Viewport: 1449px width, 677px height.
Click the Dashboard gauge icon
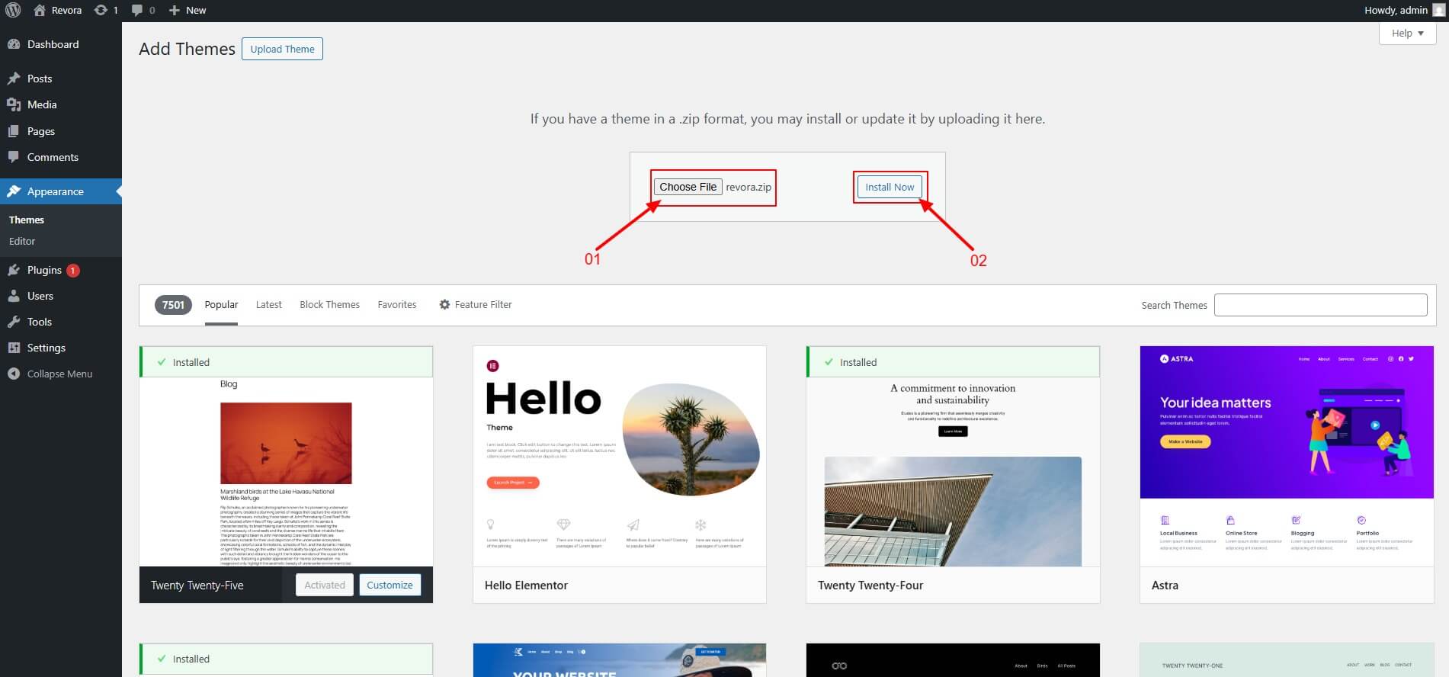click(14, 44)
